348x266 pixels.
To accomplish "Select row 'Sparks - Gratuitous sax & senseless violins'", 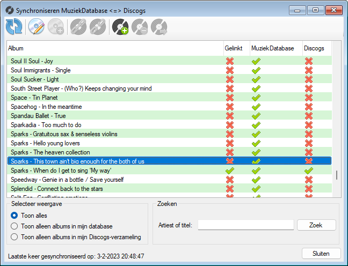I will point(170,134).
